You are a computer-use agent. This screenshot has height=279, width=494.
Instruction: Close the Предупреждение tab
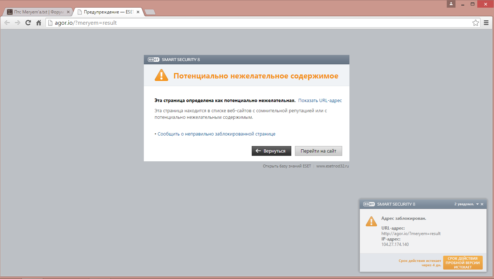click(x=138, y=12)
